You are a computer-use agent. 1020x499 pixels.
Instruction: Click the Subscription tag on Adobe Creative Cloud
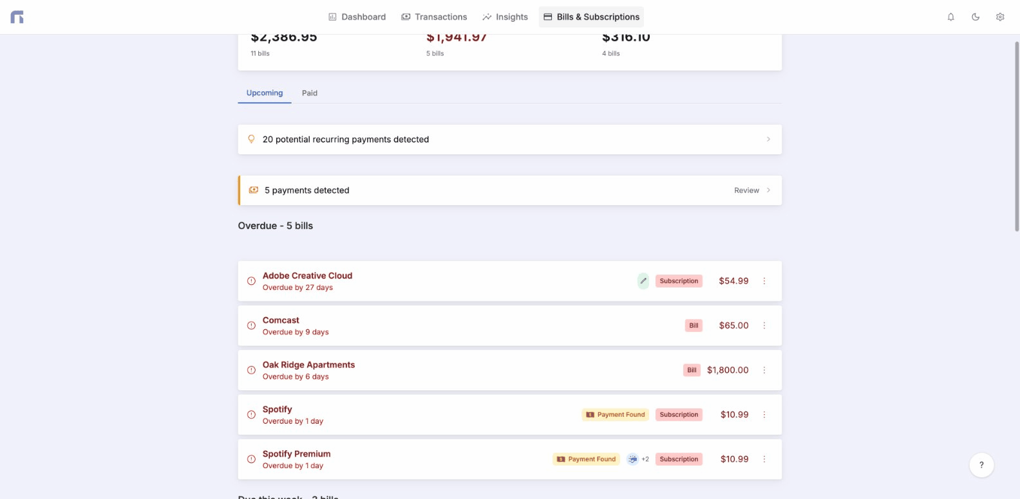click(x=679, y=281)
